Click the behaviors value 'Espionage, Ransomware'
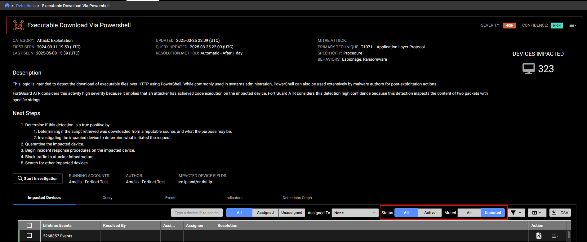 tap(364, 59)
